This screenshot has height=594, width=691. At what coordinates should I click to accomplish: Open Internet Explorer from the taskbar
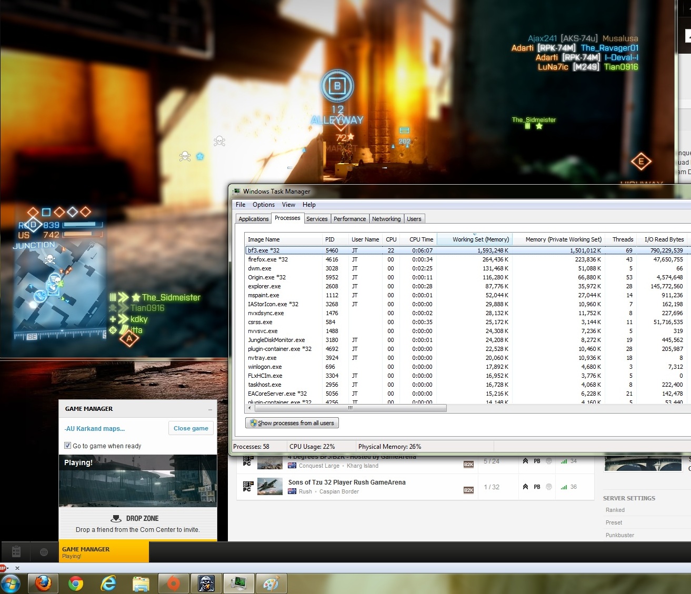(x=108, y=583)
